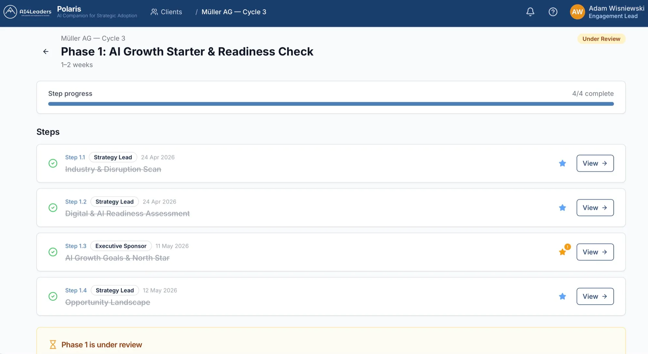648x354 pixels.
Task: Click the Digital & AI Readiness Assessment title
Action: 127,214
